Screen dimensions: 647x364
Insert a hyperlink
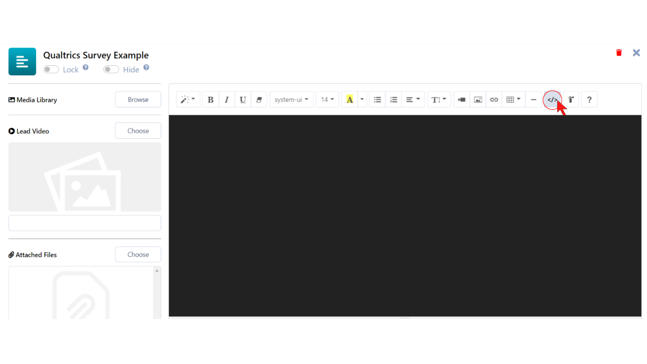coord(494,100)
